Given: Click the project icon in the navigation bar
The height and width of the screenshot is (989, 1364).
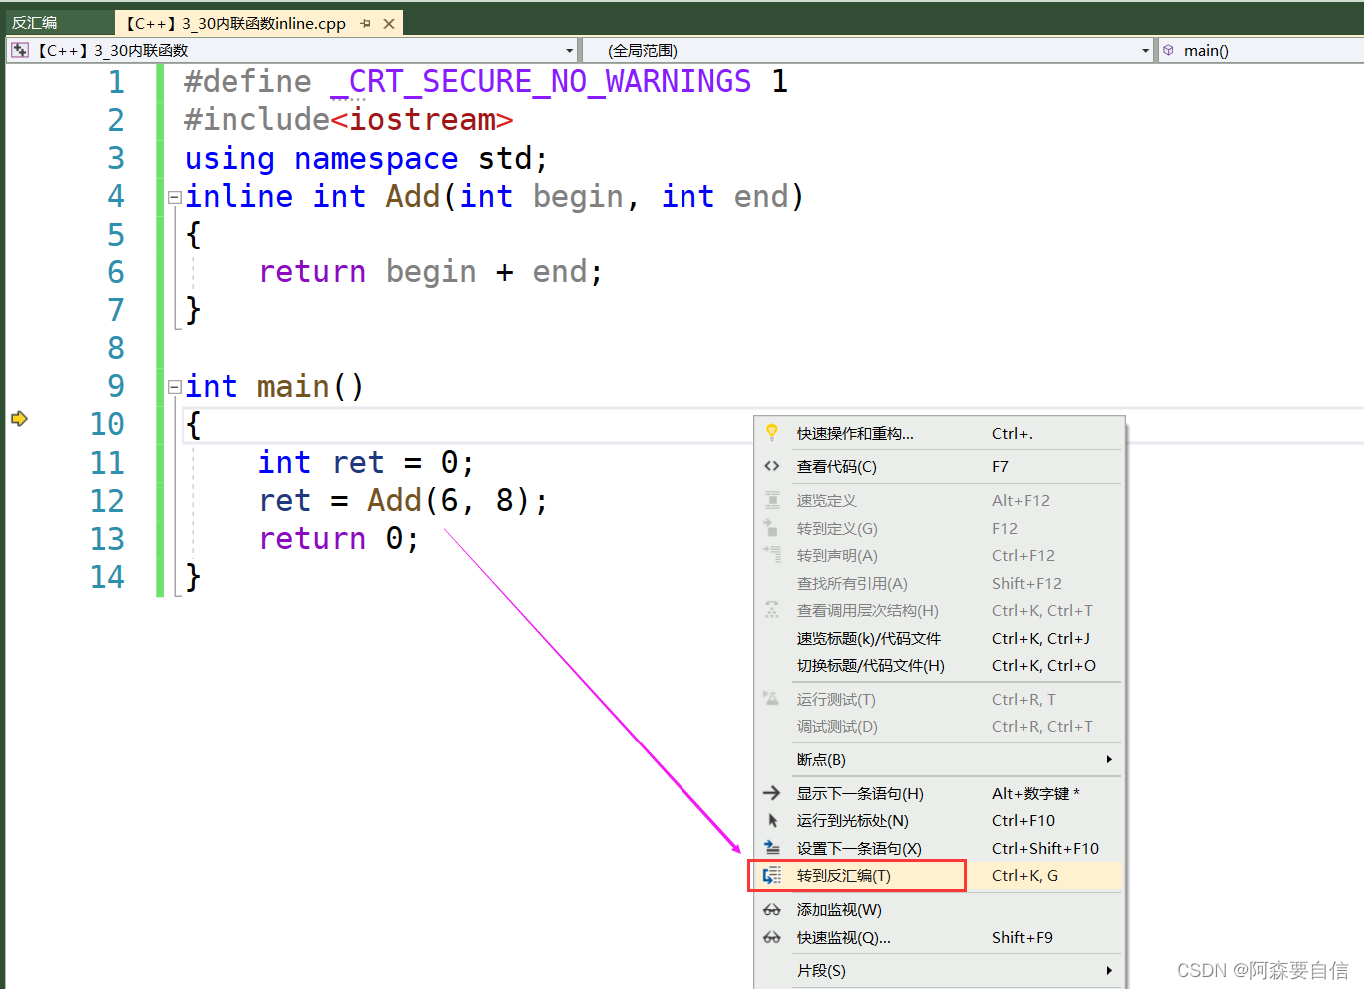Looking at the screenshot, I should point(20,50).
